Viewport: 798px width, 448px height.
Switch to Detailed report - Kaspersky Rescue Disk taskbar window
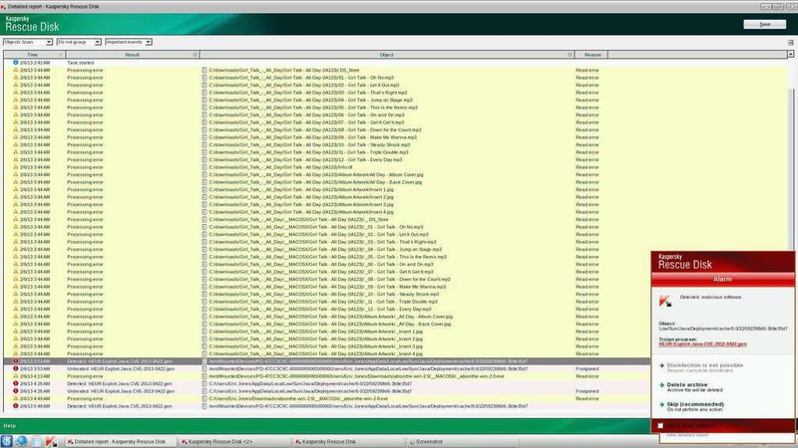point(120,441)
